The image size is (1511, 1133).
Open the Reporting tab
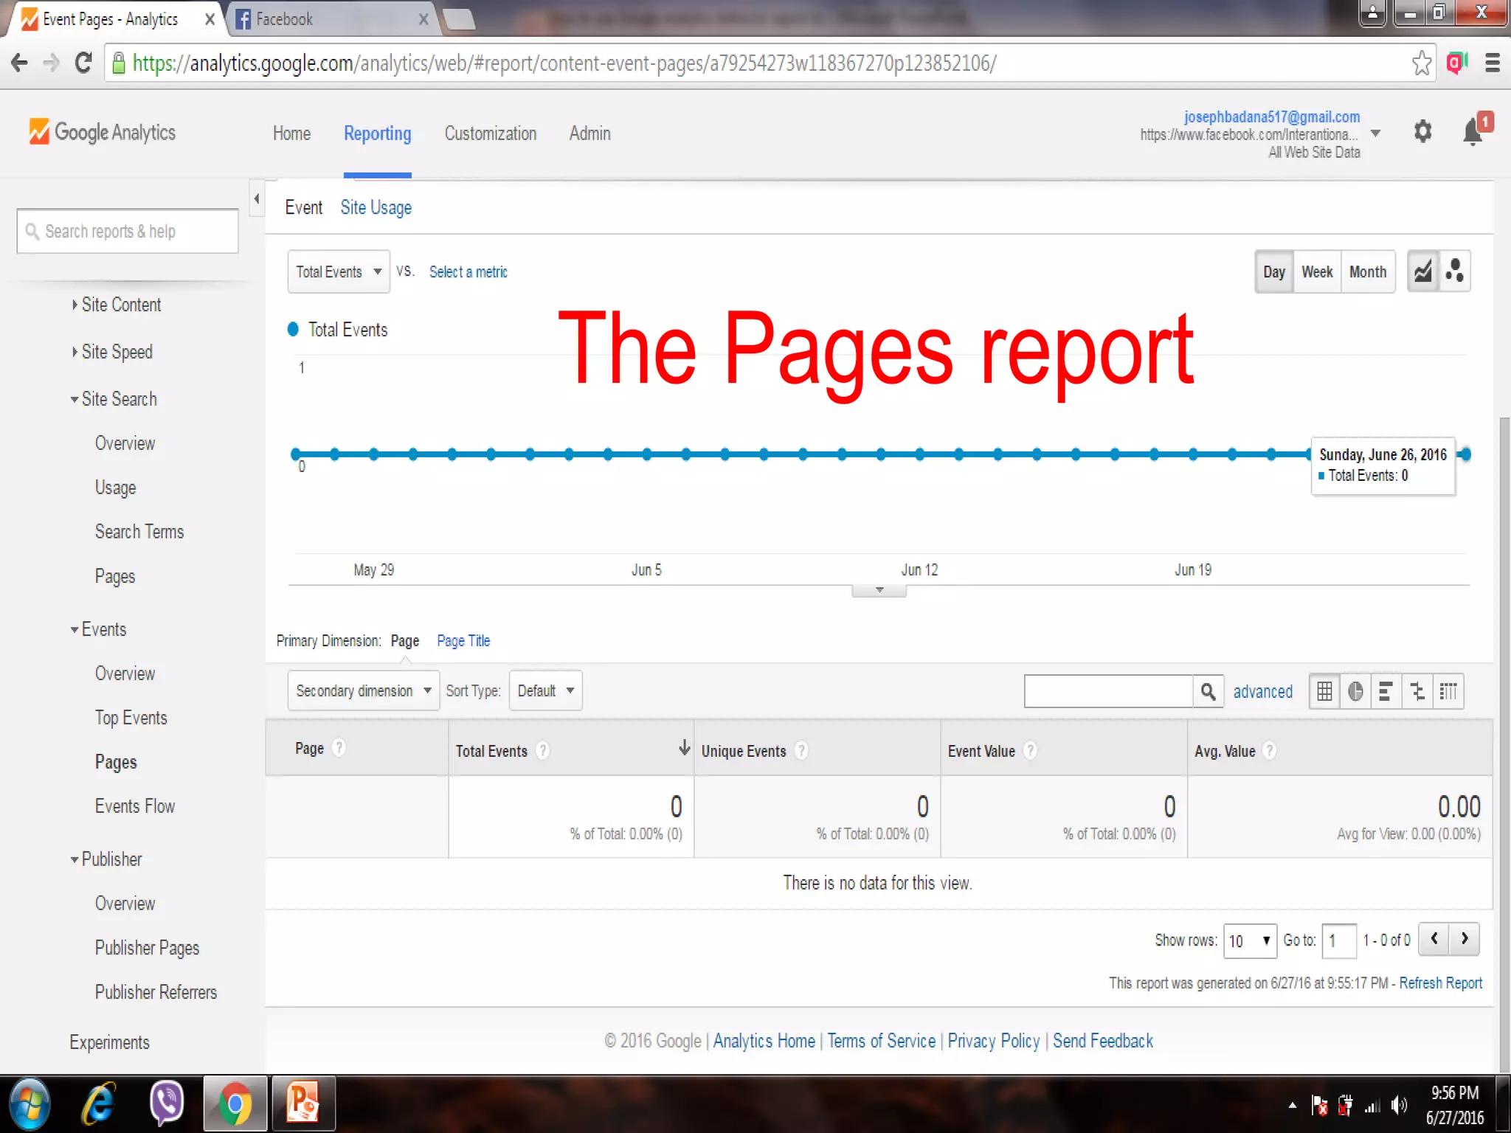pyautogui.click(x=377, y=134)
